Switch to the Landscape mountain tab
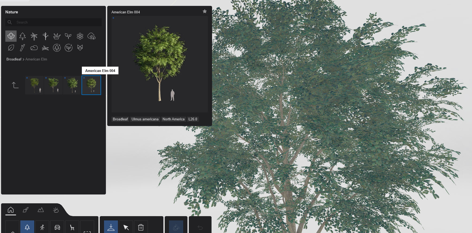The height and width of the screenshot is (233, 472). (x=41, y=210)
